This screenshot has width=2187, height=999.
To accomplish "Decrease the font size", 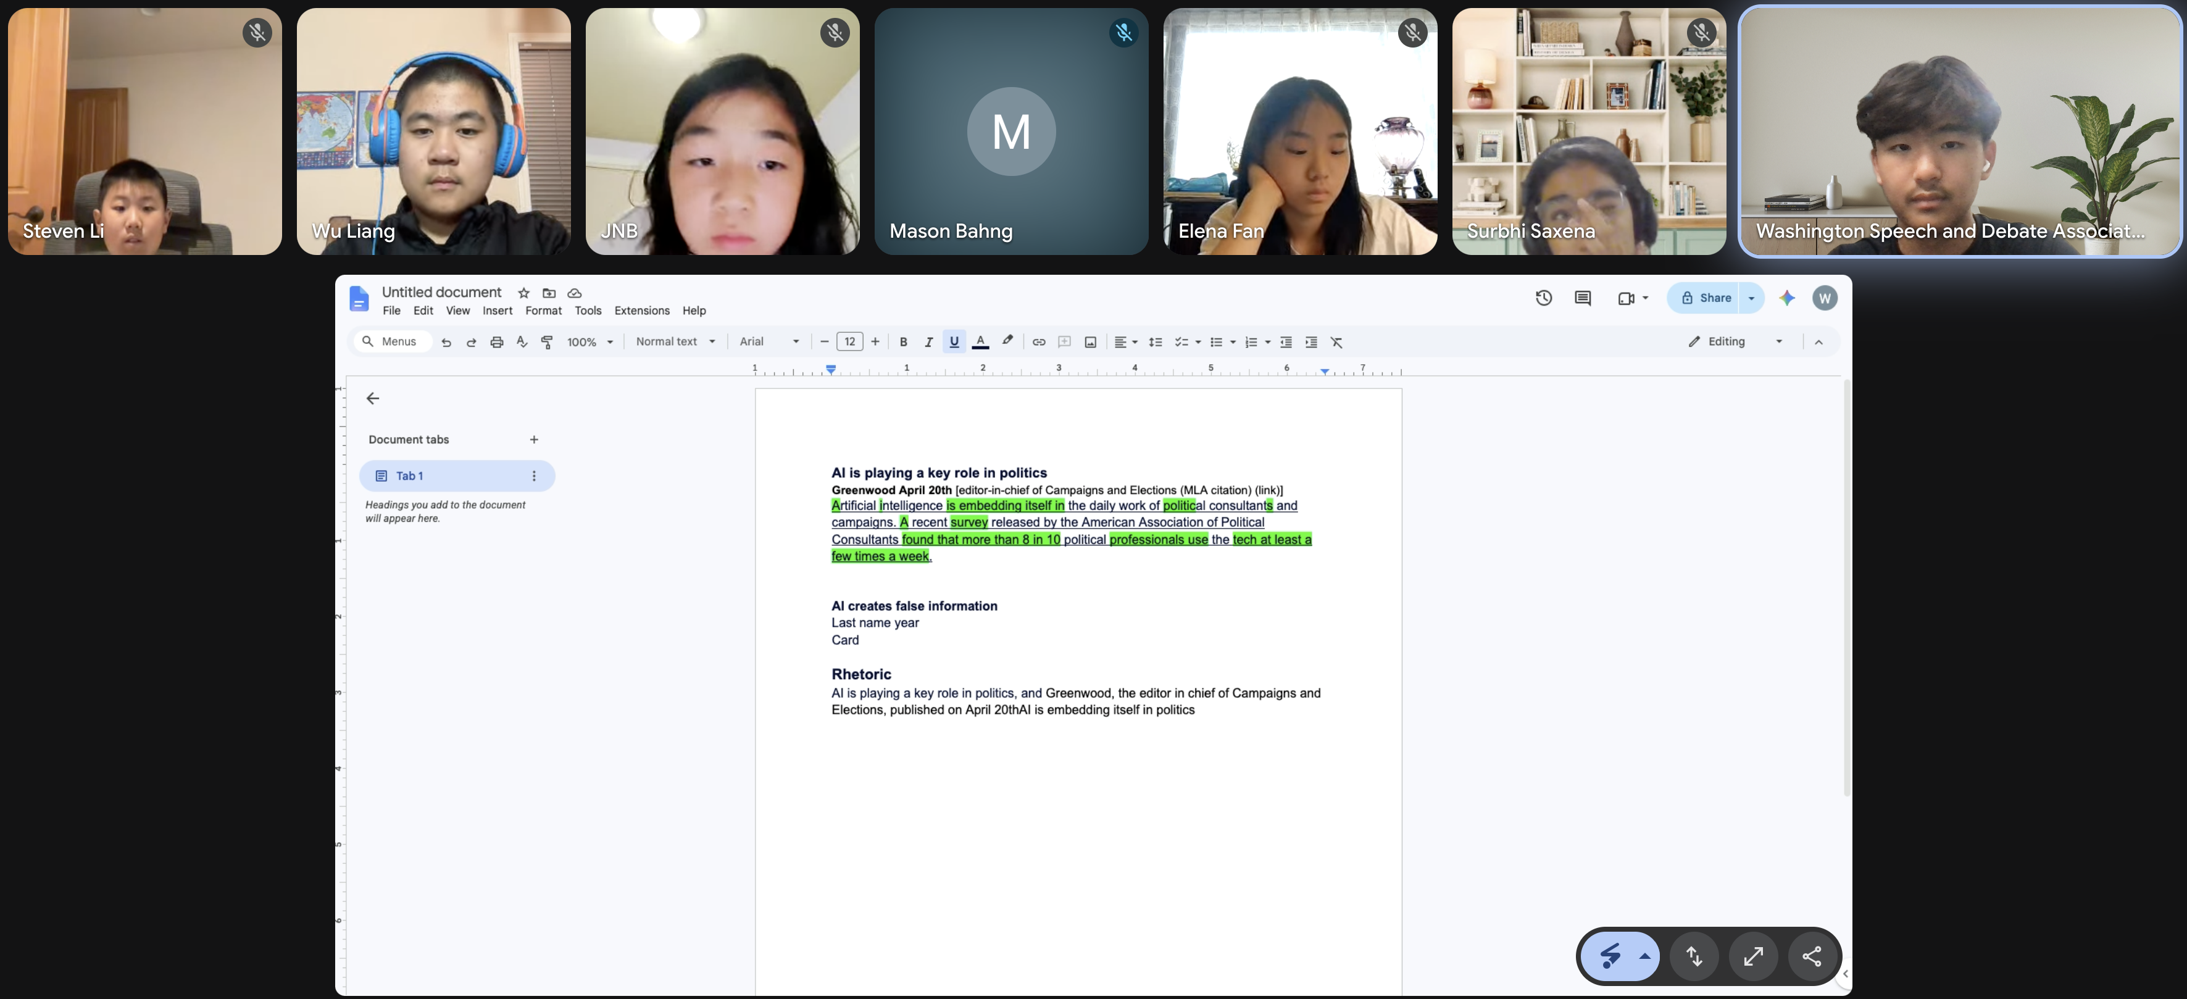I will click(823, 342).
